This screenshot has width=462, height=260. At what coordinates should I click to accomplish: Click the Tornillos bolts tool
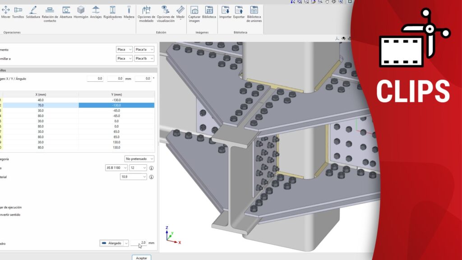coord(18,12)
